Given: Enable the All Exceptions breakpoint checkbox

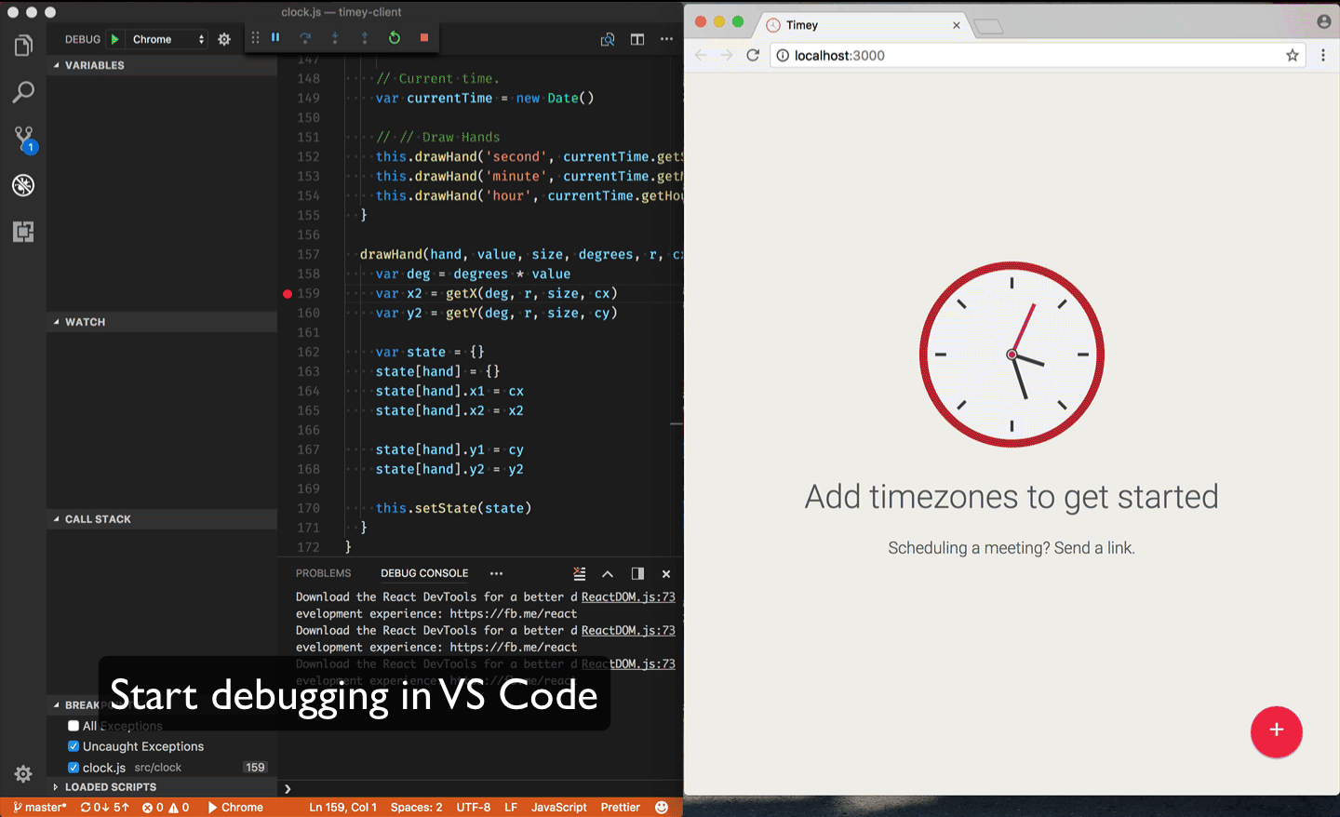Looking at the screenshot, I should coord(74,726).
